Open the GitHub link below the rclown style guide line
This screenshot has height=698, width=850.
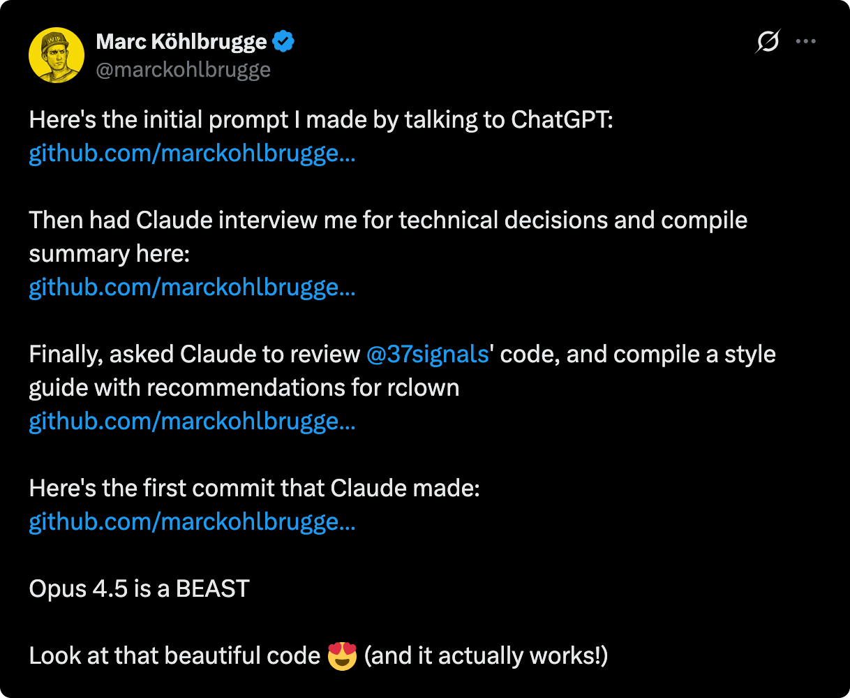point(192,422)
